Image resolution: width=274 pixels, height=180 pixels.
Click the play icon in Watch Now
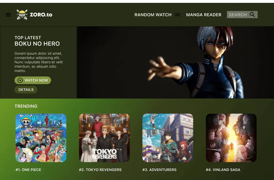(x=20, y=80)
